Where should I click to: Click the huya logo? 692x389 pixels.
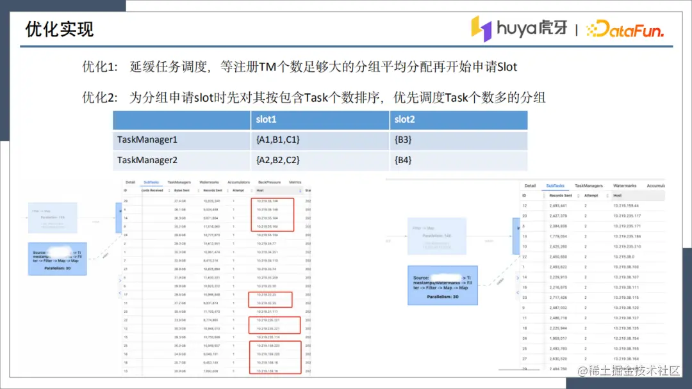coord(520,29)
